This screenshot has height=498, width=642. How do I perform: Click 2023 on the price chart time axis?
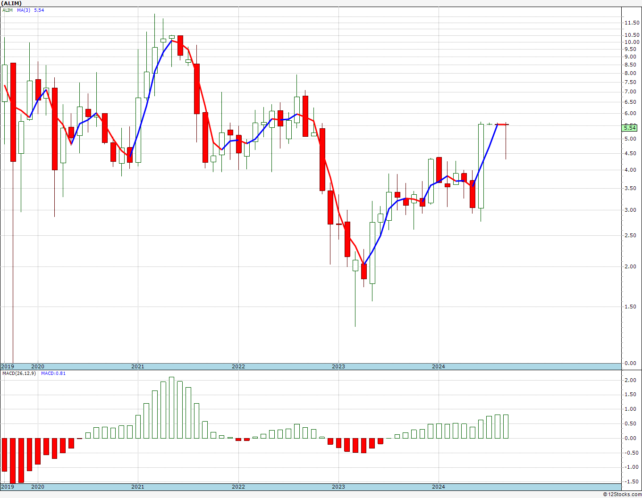click(338, 366)
